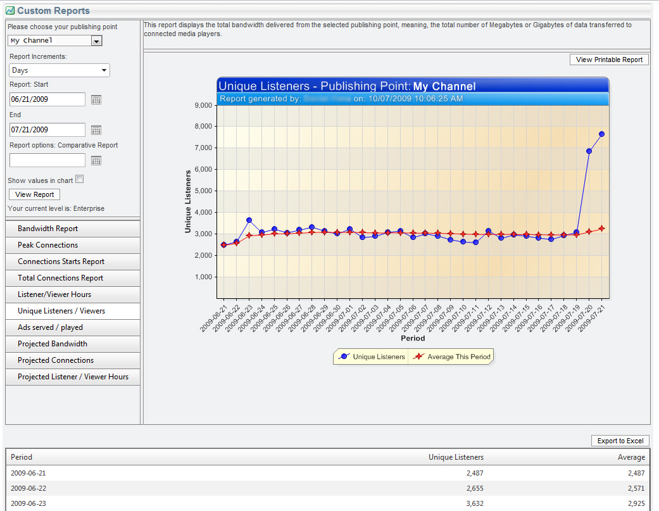The height and width of the screenshot is (511, 659).
Task: Select Peak Connections report
Action: coord(73,245)
